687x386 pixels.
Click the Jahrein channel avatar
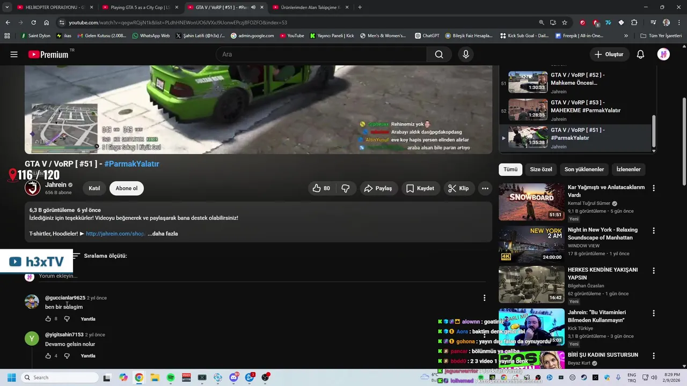click(33, 188)
